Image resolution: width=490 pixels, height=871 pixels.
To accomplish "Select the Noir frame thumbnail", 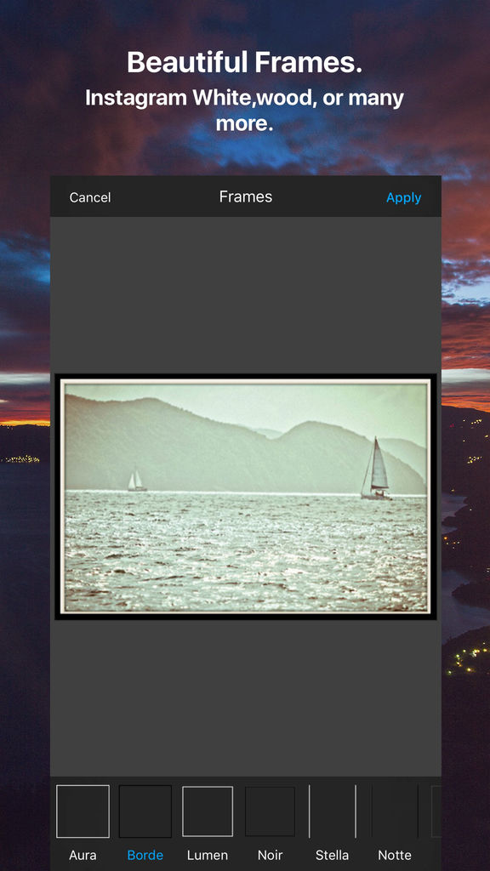I will pos(270,811).
